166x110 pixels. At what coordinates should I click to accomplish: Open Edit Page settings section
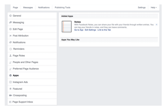(32, 29)
